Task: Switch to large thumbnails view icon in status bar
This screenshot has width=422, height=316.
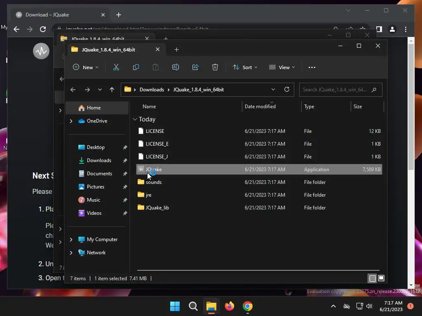Action: coord(381,279)
